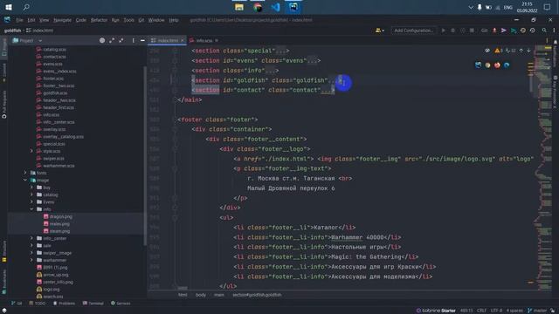Image resolution: width=559 pixels, height=314 pixels.
Task: Click the Run play icon
Action: coord(444,31)
